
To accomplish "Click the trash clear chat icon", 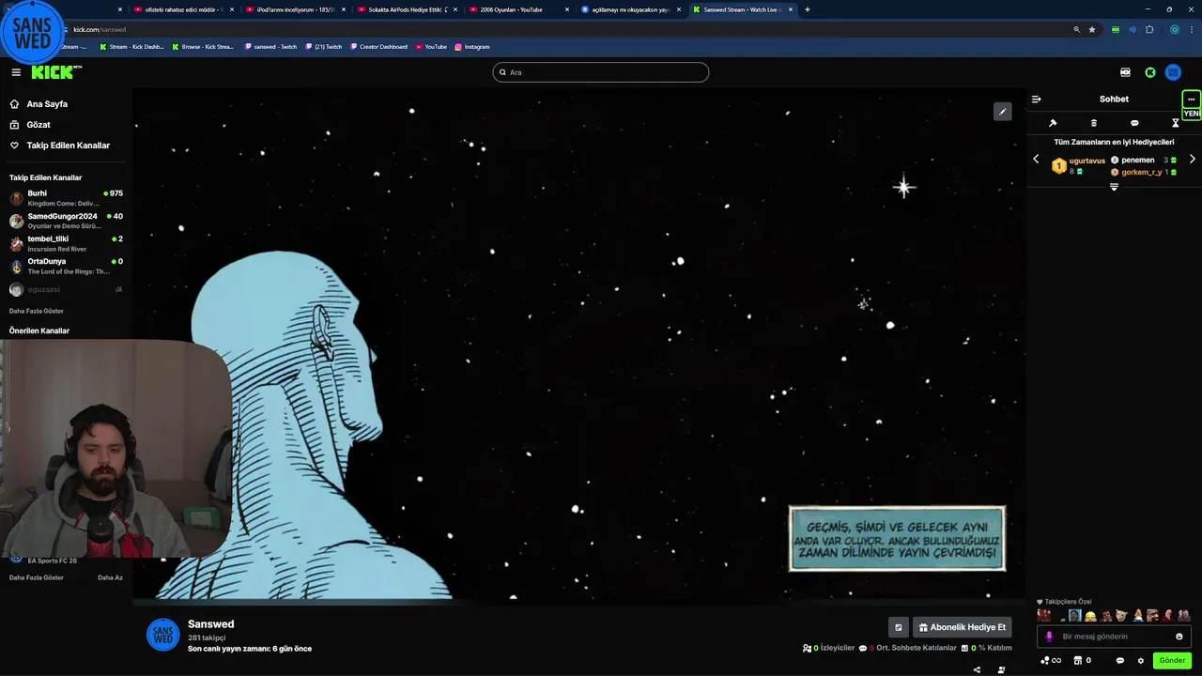I will coord(1093,123).
